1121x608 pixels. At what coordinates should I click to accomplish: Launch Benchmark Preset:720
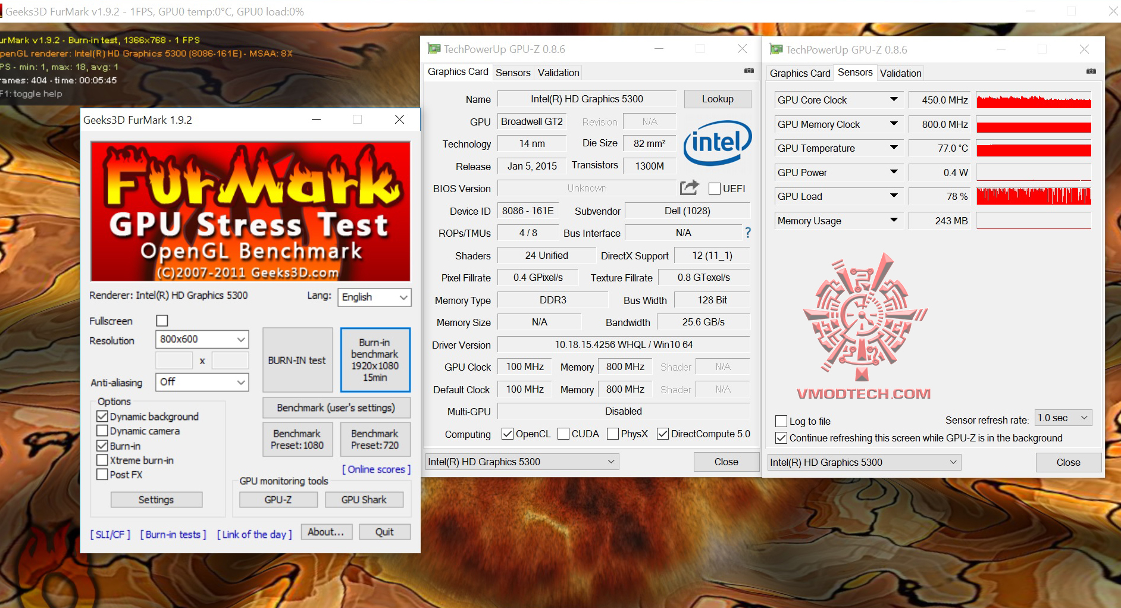click(375, 439)
